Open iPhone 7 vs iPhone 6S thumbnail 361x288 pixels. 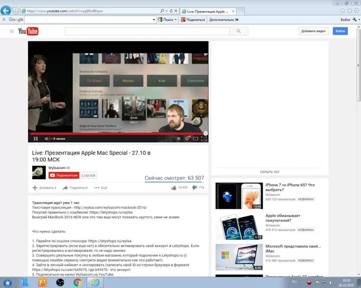pos(239,196)
